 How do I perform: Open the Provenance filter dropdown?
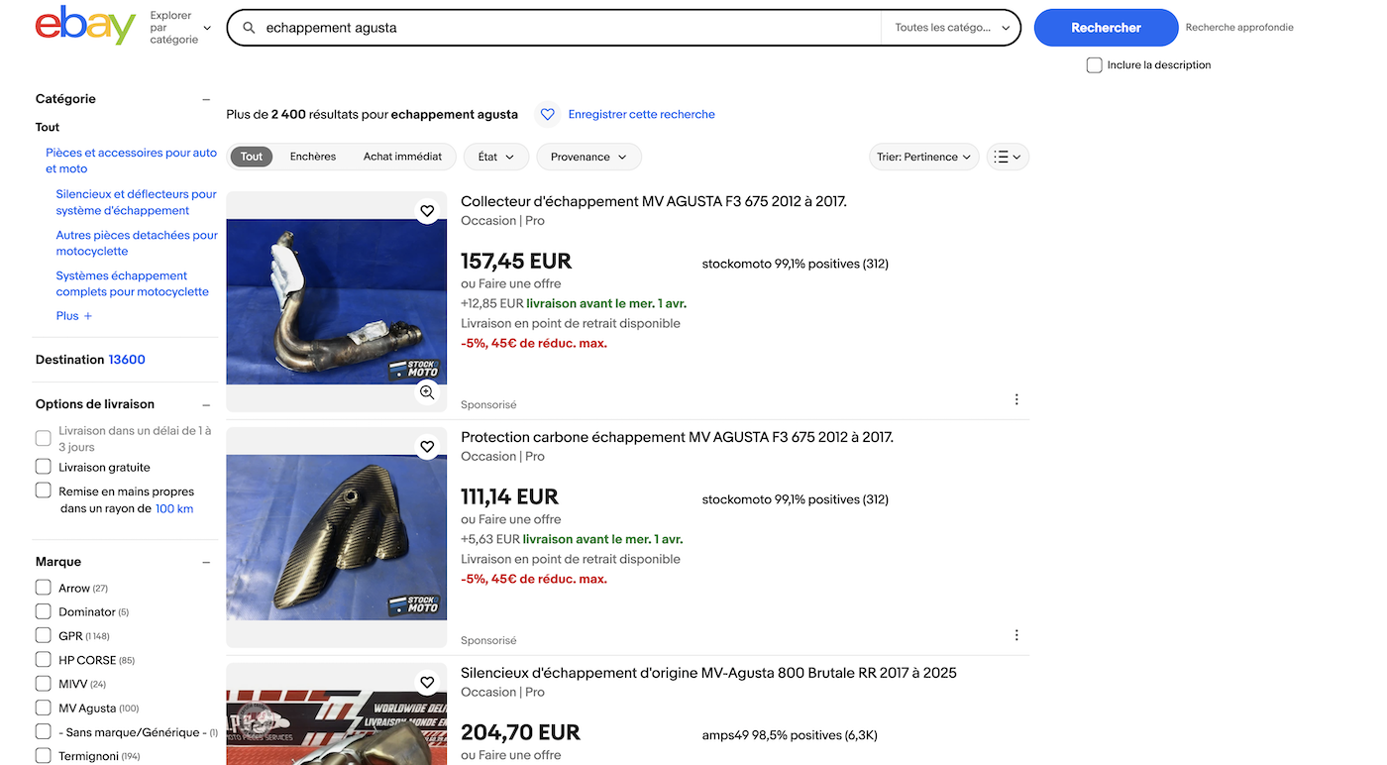pos(588,157)
